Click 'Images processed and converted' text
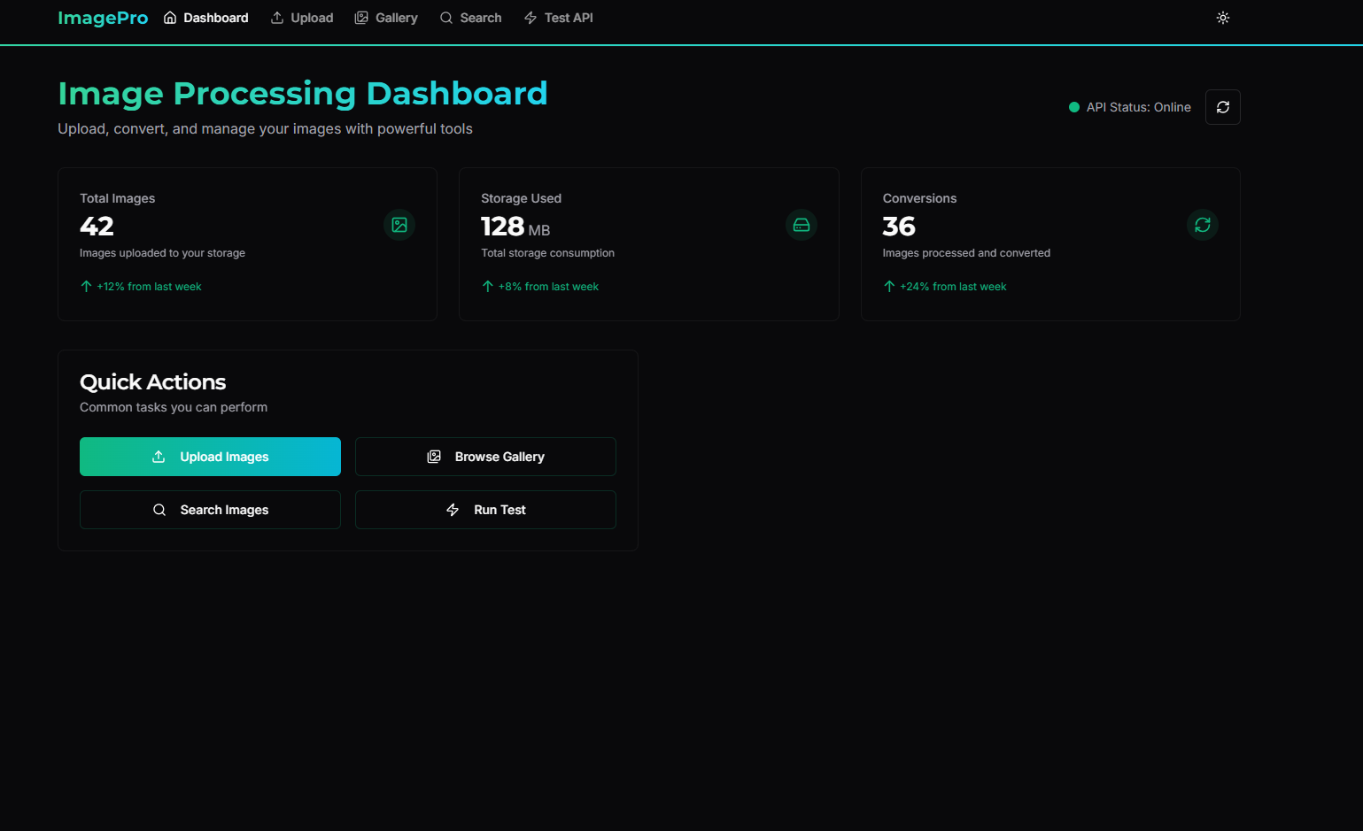The height and width of the screenshot is (831, 1363). pyautogui.click(x=966, y=253)
